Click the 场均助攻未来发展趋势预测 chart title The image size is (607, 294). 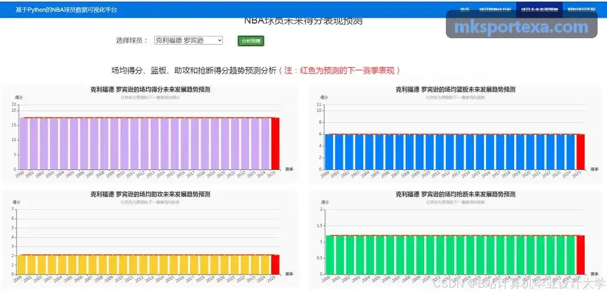pyautogui.click(x=150, y=194)
